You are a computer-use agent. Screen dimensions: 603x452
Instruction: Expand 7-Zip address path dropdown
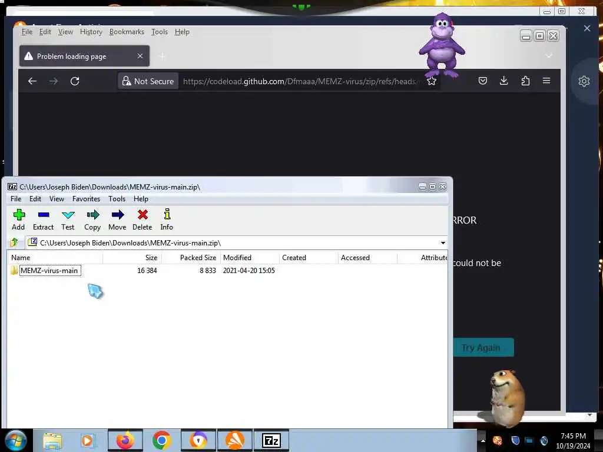[x=443, y=243]
